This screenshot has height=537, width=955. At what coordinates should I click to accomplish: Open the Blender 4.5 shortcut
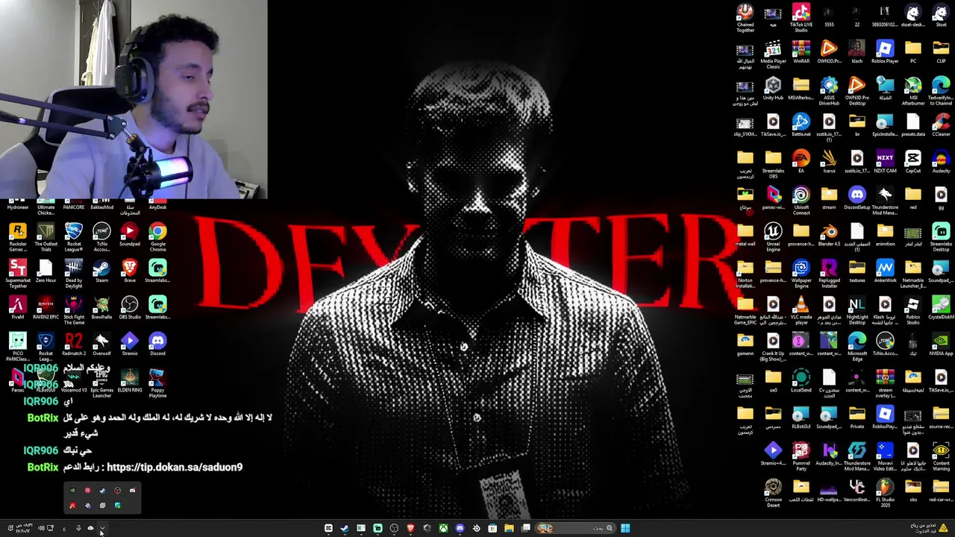click(829, 236)
